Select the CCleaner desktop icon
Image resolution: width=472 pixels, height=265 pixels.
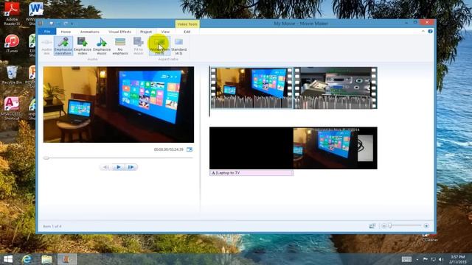click(x=429, y=239)
